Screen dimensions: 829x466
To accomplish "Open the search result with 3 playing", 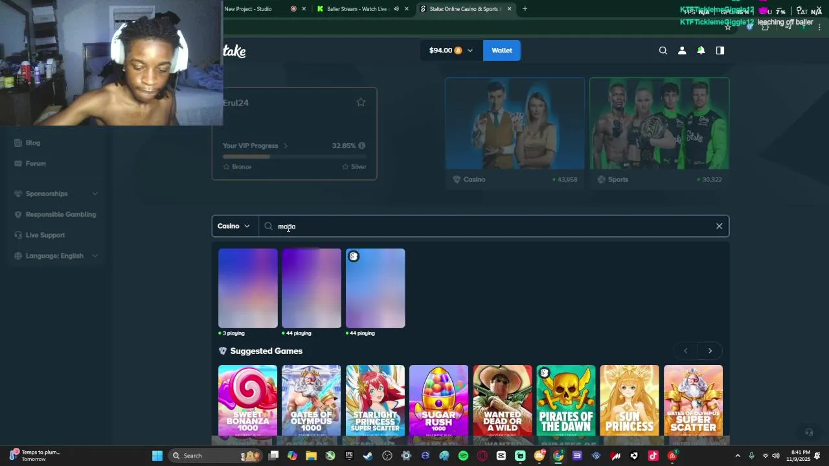I will point(247,288).
